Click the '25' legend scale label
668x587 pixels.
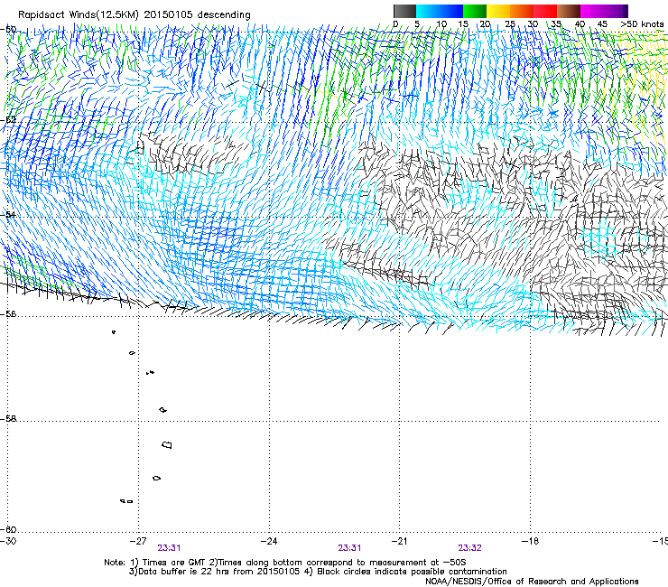(x=510, y=24)
